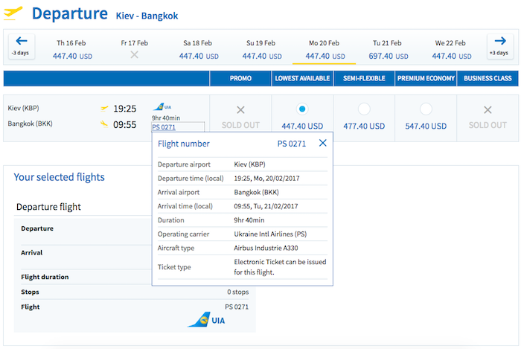521x349 pixels.
Task: Click PS 0271 in the popup header
Action: [x=292, y=144]
